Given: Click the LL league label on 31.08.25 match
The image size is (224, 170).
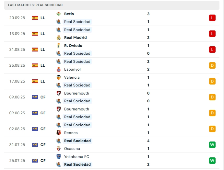Looking at the screenshot, I should [43, 50].
